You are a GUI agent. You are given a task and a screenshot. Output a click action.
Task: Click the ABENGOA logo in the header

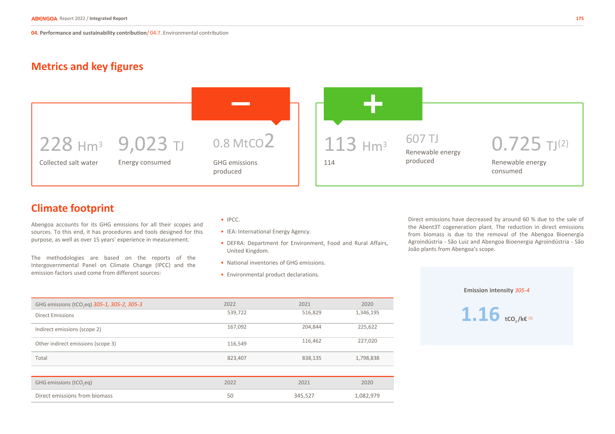point(44,19)
